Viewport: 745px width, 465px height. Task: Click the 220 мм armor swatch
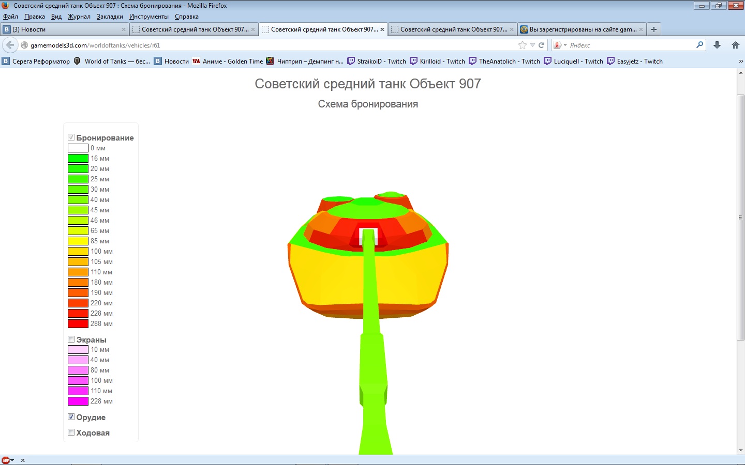[78, 303]
